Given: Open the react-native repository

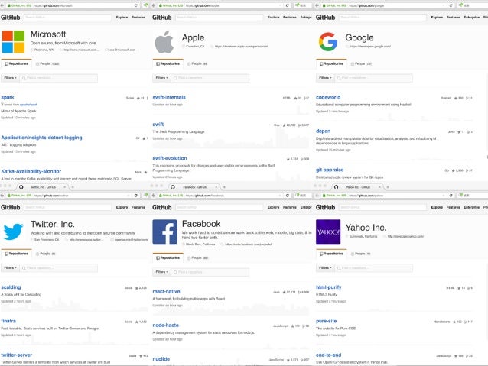Looking at the screenshot, I should (x=166, y=291).
